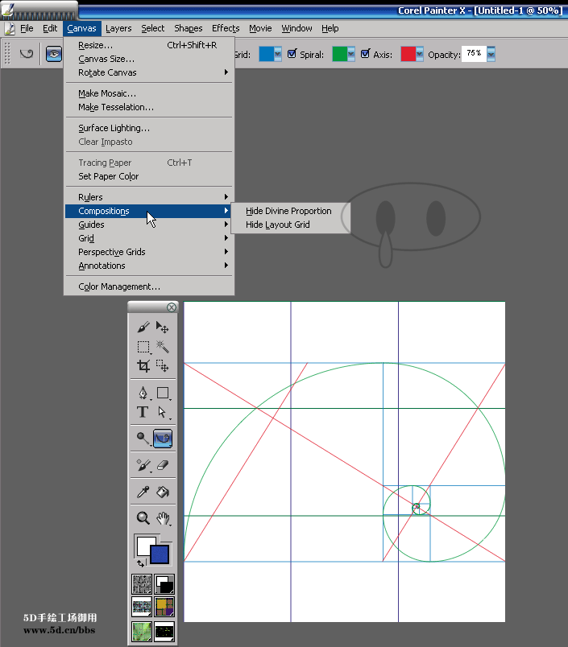Expand the Rulers submenu
The width and height of the screenshot is (568, 647).
150,197
